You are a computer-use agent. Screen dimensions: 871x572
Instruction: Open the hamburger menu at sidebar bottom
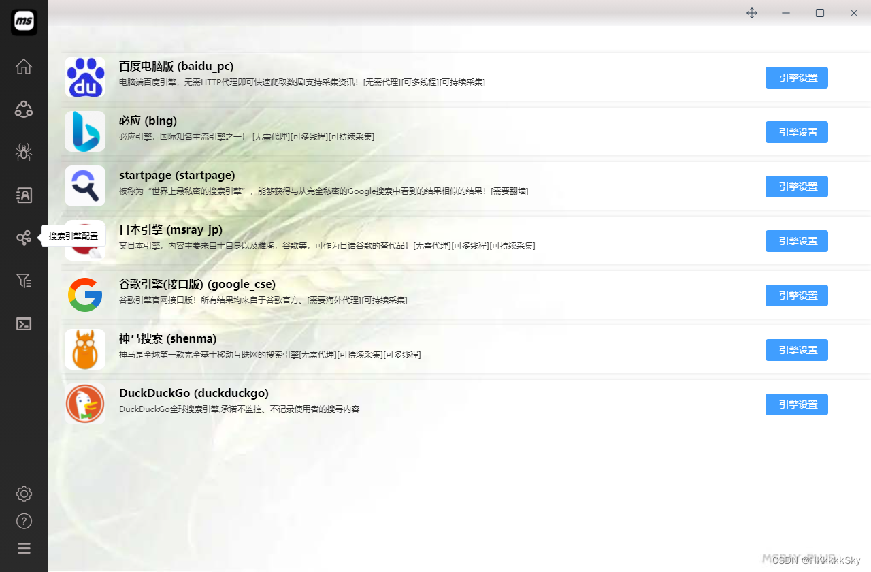pos(24,548)
